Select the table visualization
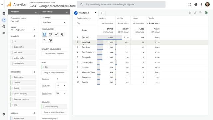 point(44,34)
